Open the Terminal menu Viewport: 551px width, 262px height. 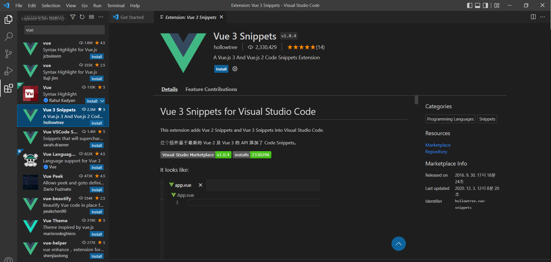click(x=116, y=5)
